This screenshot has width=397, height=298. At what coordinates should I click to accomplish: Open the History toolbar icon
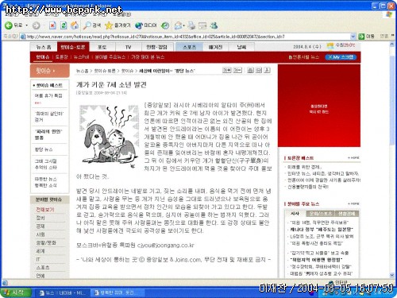tap(165, 25)
